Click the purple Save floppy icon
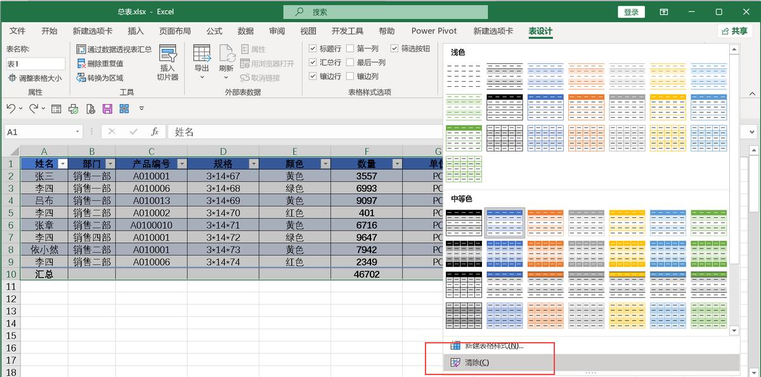 tap(107, 109)
